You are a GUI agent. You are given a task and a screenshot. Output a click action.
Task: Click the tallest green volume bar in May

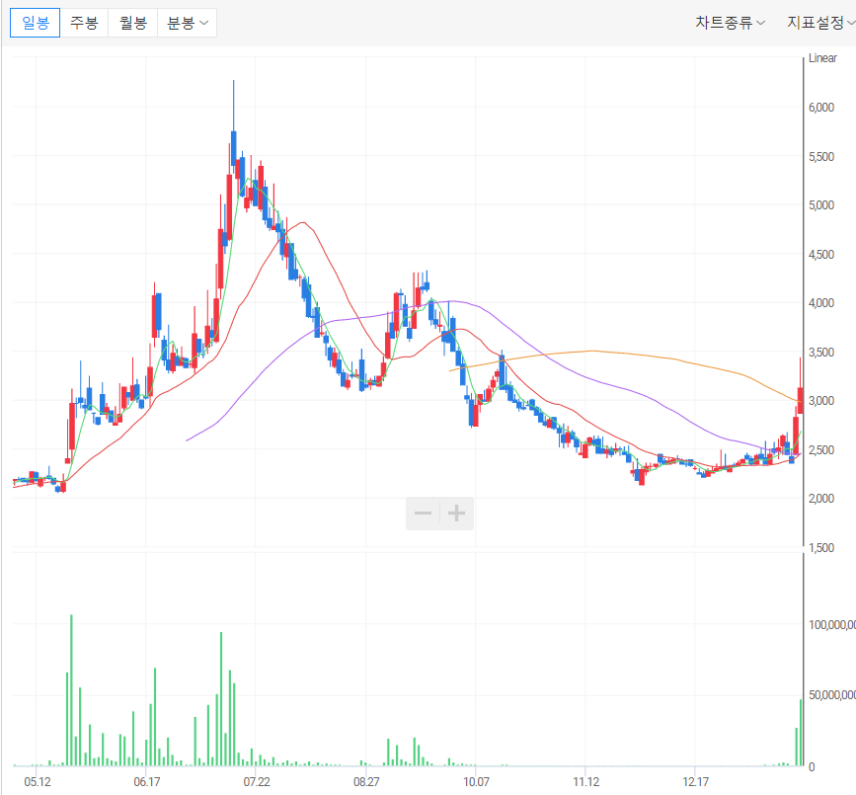coord(71,690)
